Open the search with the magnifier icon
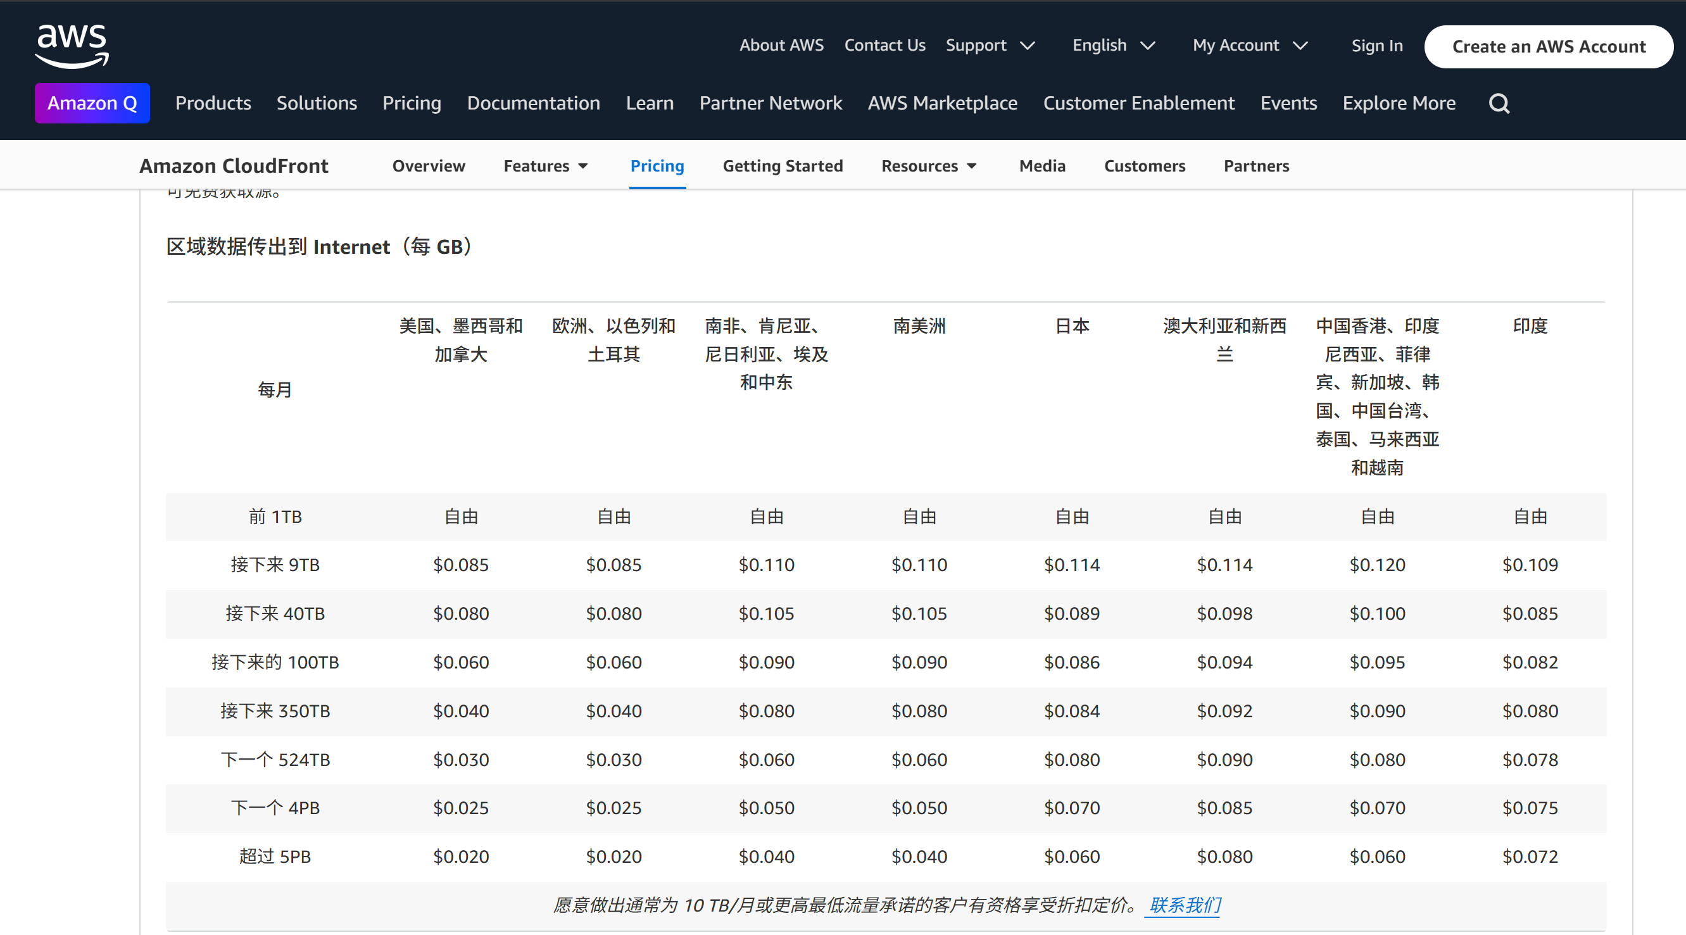This screenshot has height=935, width=1686. [1499, 103]
